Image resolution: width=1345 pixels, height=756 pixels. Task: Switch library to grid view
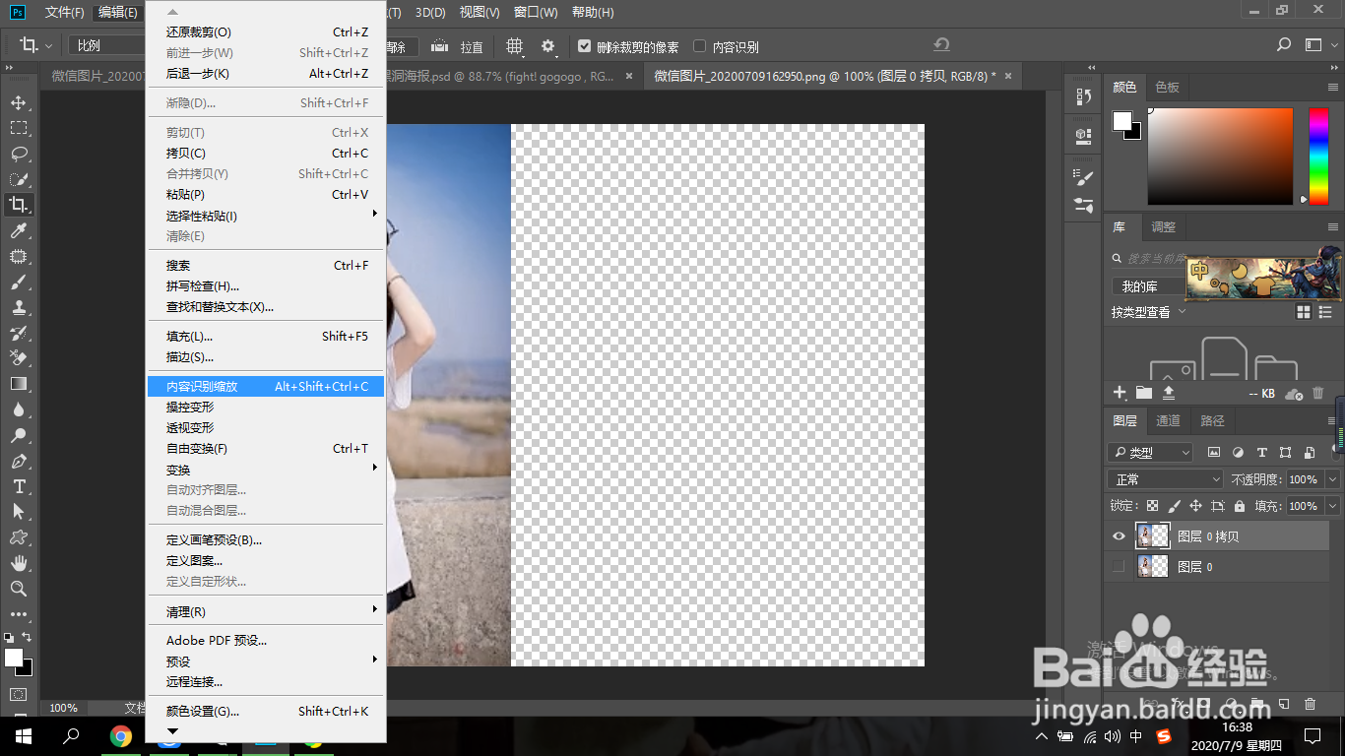[1304, 312]
